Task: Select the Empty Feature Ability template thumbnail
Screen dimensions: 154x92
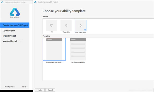Action: click(x=54, y=49)
